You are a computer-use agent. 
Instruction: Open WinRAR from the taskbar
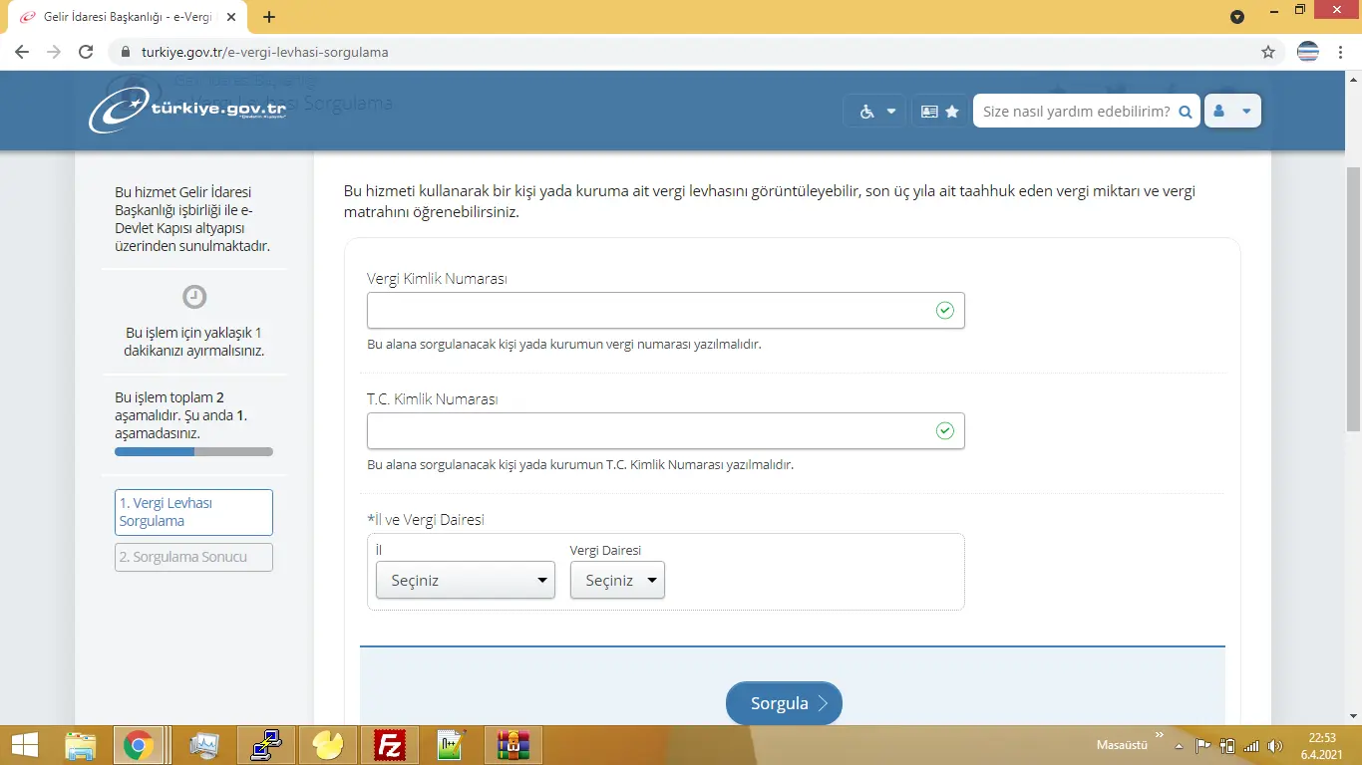[512, 745]
